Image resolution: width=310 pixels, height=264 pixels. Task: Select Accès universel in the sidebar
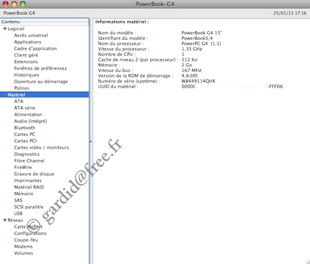[x=31, y=35]
